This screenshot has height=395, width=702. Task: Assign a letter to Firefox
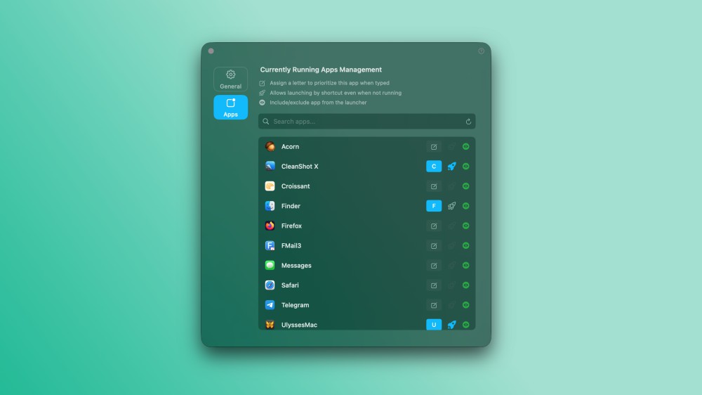point(434,226)
